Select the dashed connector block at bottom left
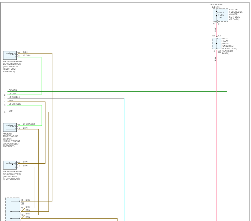This screenshot has height=221, width=251. click(x=13, y=209)
